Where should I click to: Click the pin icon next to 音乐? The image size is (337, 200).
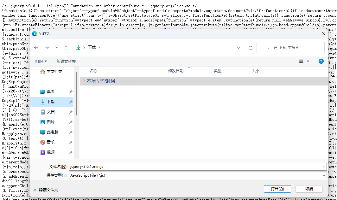coord(71,142)
